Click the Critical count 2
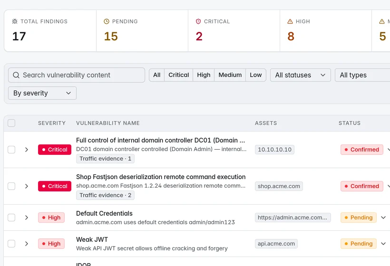This screenshot has width=390, height=266. 199,36
